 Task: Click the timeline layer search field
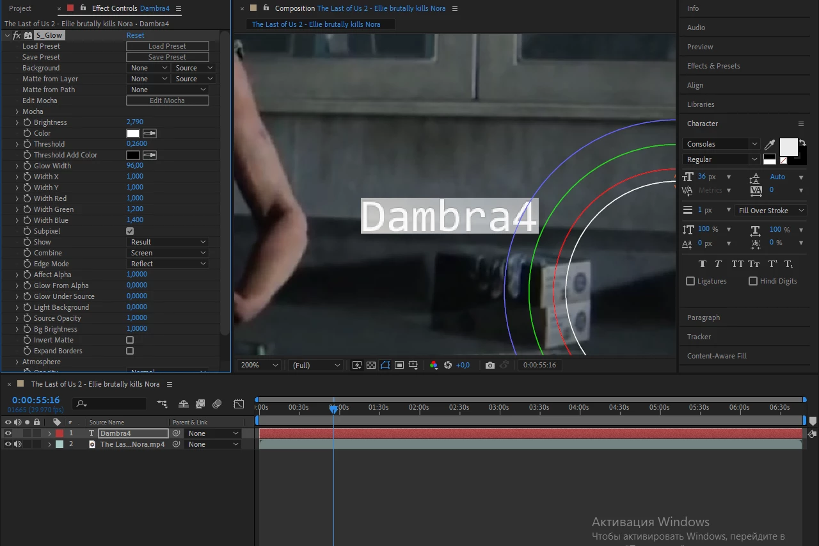point(109,404)
